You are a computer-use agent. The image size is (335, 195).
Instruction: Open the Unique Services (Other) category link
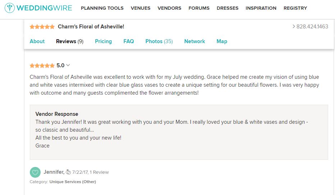[73, 182]
